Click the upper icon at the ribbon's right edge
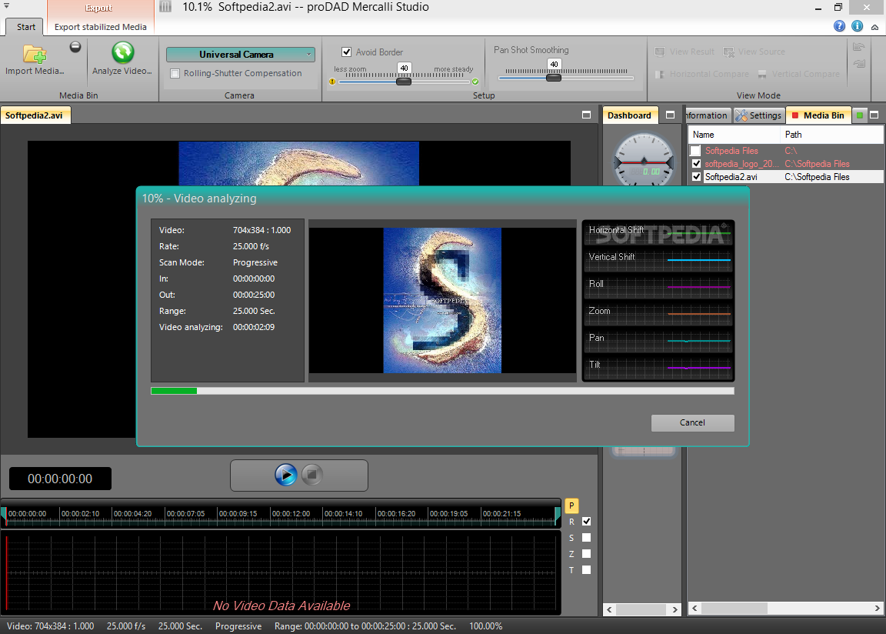Viewport: 886px width, 634px height. 859,47
